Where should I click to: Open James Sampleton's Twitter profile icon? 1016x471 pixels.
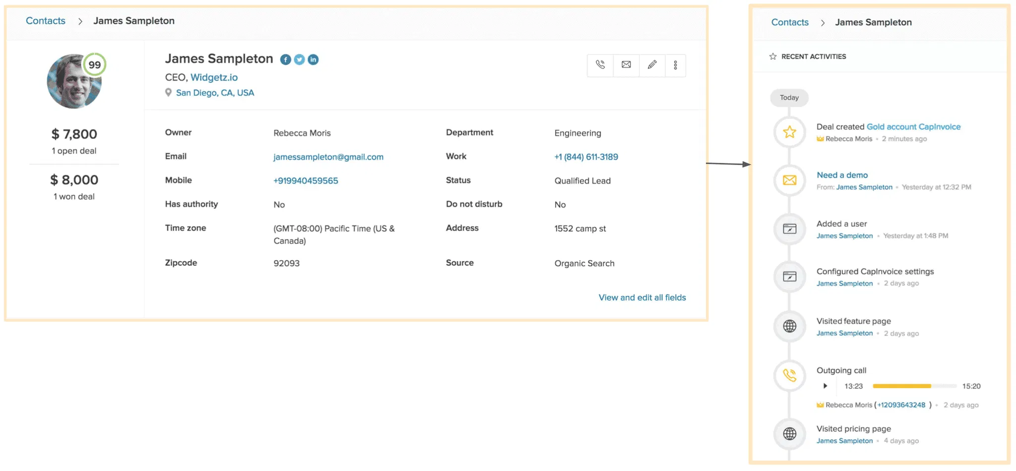299,60
